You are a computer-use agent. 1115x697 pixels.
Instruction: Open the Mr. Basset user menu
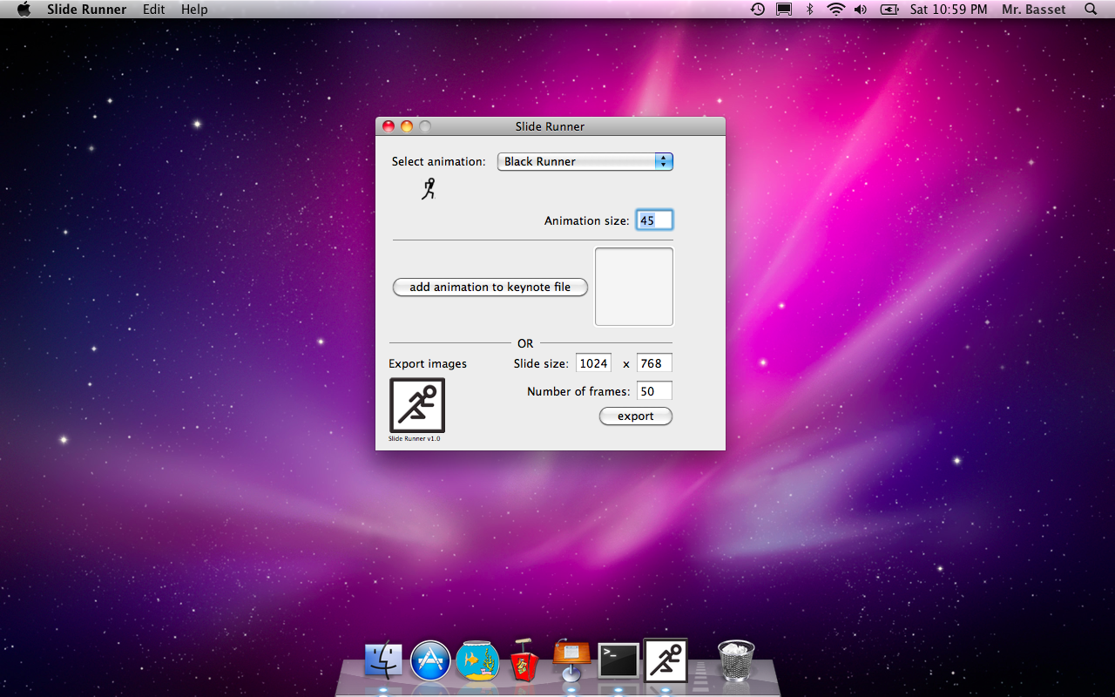(1033, 10)
